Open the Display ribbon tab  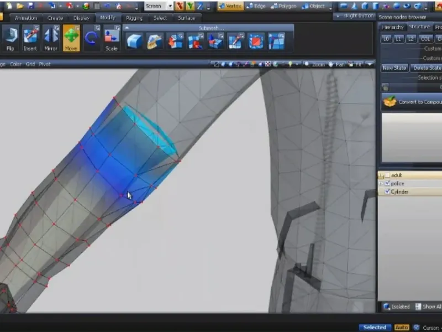[x=81, y=18]
